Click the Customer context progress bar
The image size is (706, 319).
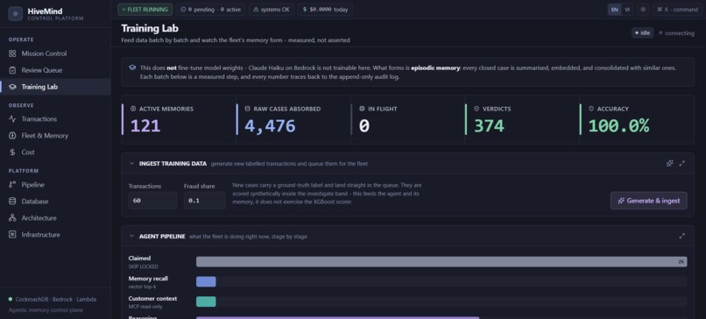click(441, 301)
